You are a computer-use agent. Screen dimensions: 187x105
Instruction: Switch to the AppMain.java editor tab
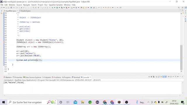[x=11, y=11]
